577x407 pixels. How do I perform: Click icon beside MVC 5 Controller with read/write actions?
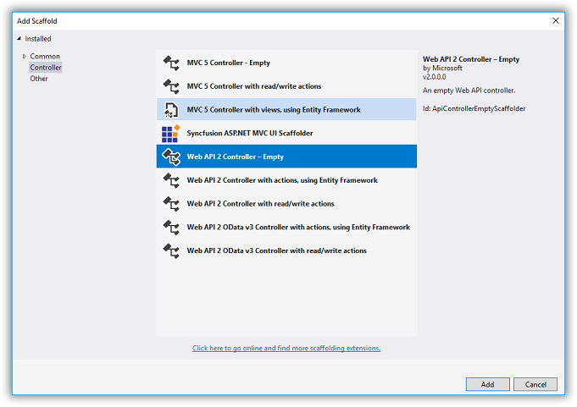point(171,86)
